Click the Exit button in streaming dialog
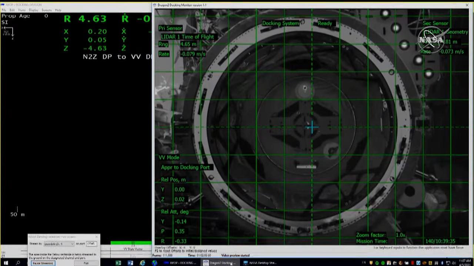 [86, 263]
